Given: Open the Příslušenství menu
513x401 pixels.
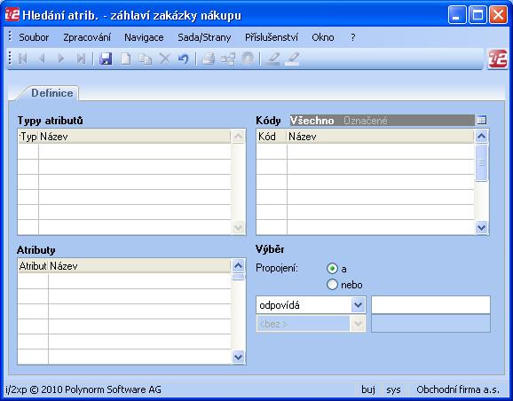Looking at the screenshot, I should point(272,37).
